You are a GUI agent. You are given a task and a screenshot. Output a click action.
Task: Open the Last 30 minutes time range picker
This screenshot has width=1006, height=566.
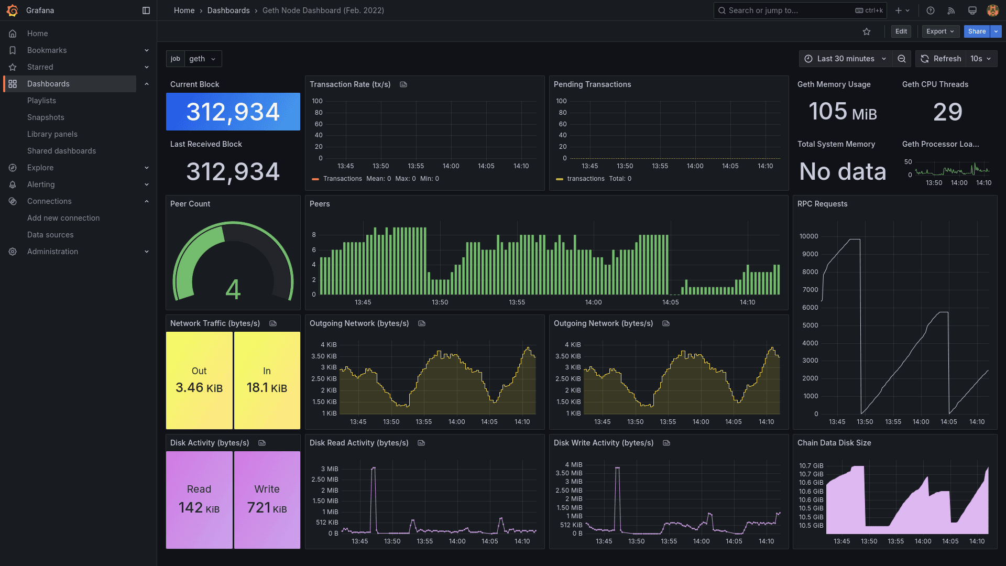tap(845, 59)
